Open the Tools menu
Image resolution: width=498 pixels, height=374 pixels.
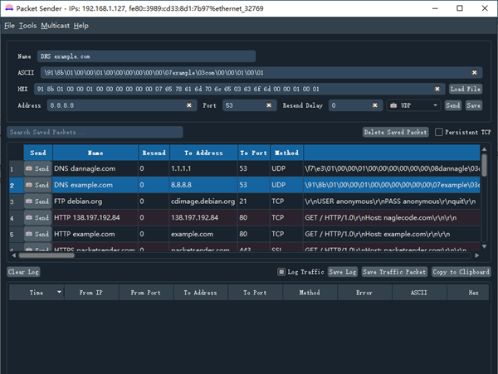27,26
